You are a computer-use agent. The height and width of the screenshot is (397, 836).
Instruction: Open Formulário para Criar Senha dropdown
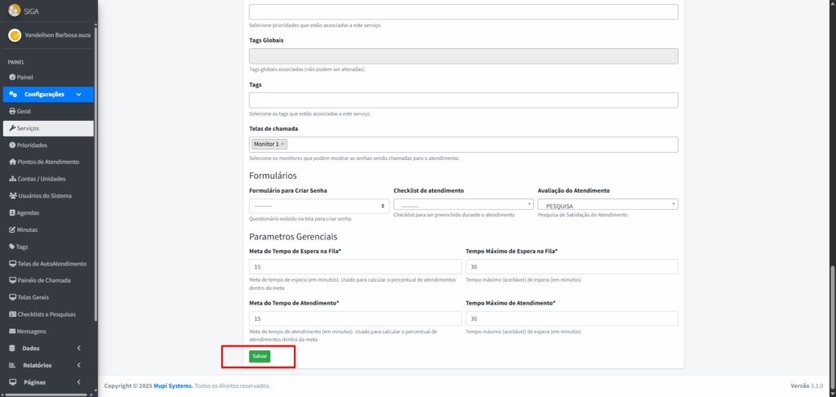318,207
